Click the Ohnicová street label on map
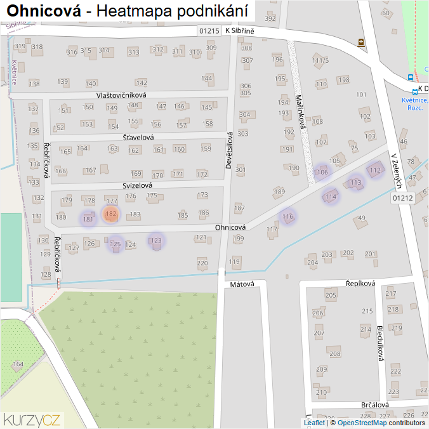 [230, 227]
